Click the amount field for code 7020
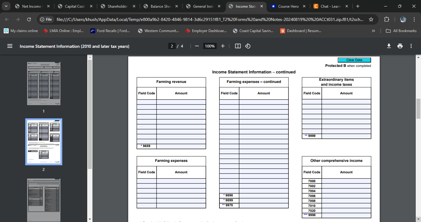 point(346,211)
